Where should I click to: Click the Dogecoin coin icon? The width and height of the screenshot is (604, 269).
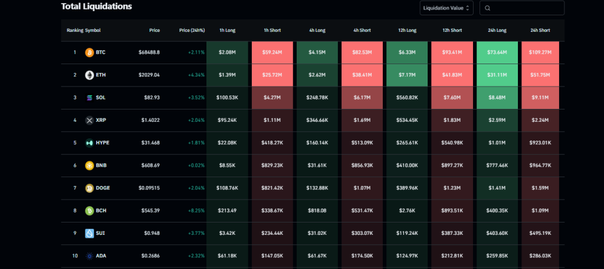coord(90,188)
